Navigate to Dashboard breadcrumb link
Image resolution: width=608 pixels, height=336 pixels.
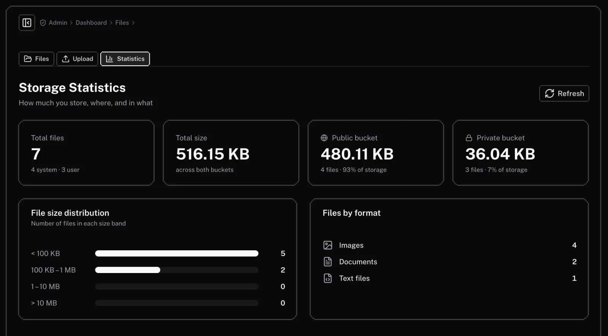tap(91, 23)
